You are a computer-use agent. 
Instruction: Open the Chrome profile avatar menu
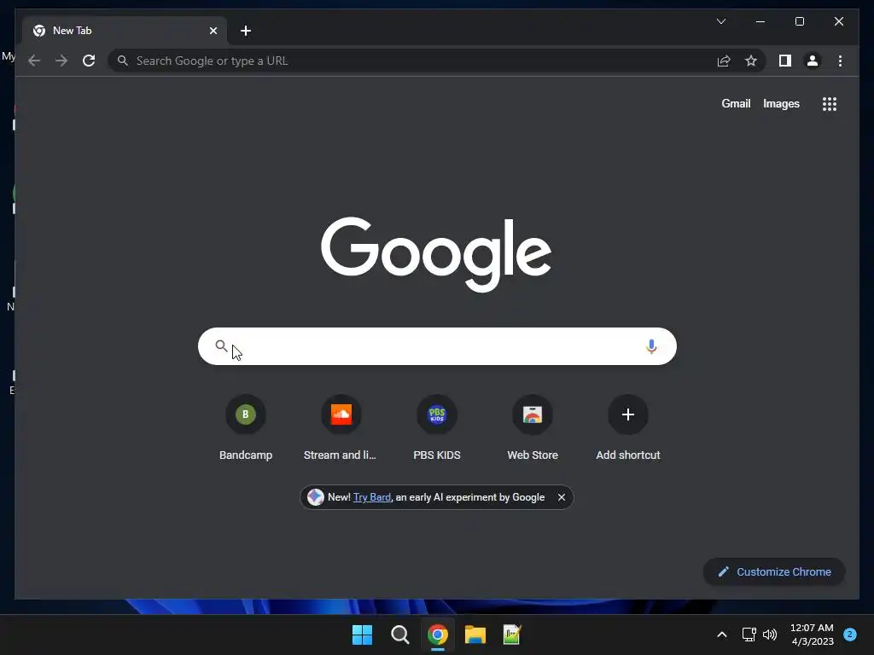pos(813,61)
